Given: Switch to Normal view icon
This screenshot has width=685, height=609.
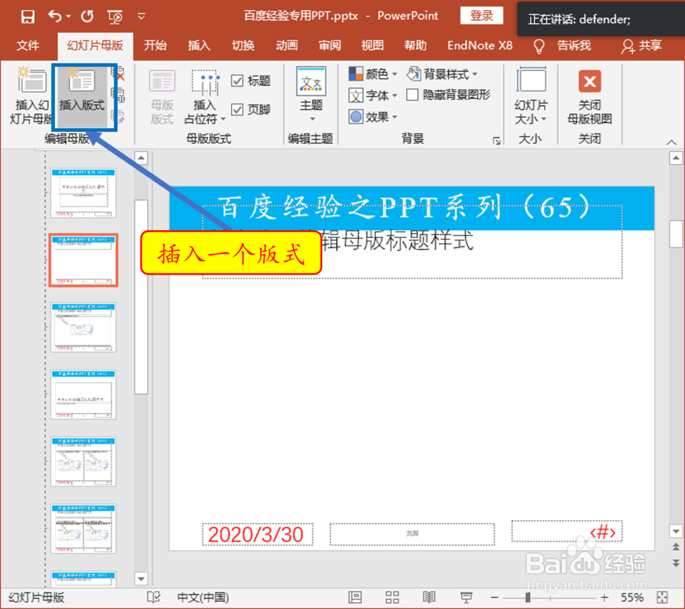Looking at the screenshot, I should tap(355, 597).
